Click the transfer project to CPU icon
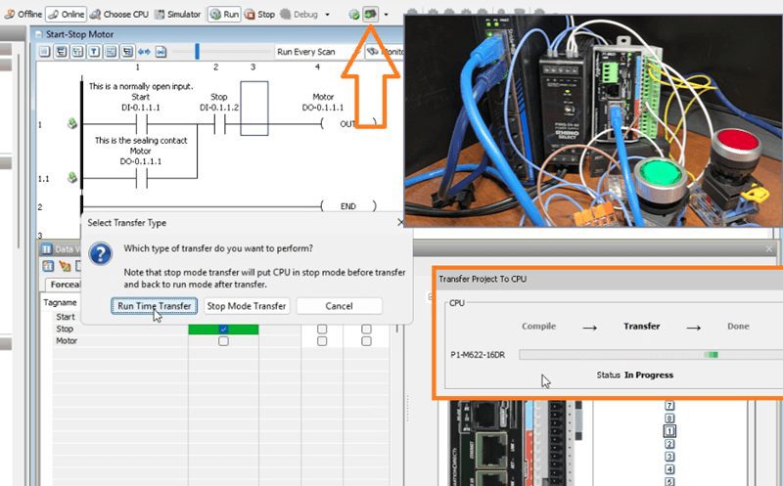The width and height of the screenshot is (783, 486). 371,15
